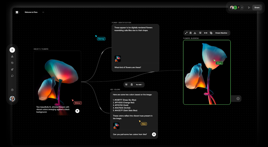
Task: Click the Samay cursor label
Action: [x=101, y=39]
